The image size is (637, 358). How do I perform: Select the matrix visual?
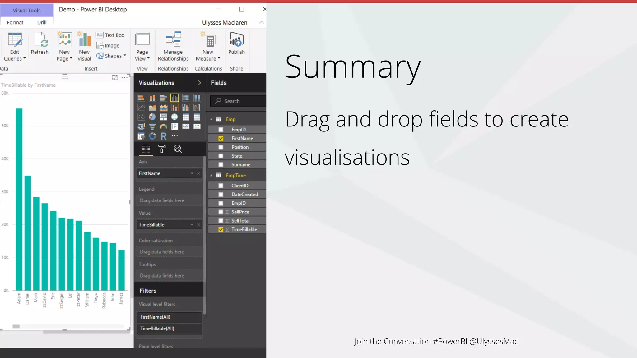point(197,117)
